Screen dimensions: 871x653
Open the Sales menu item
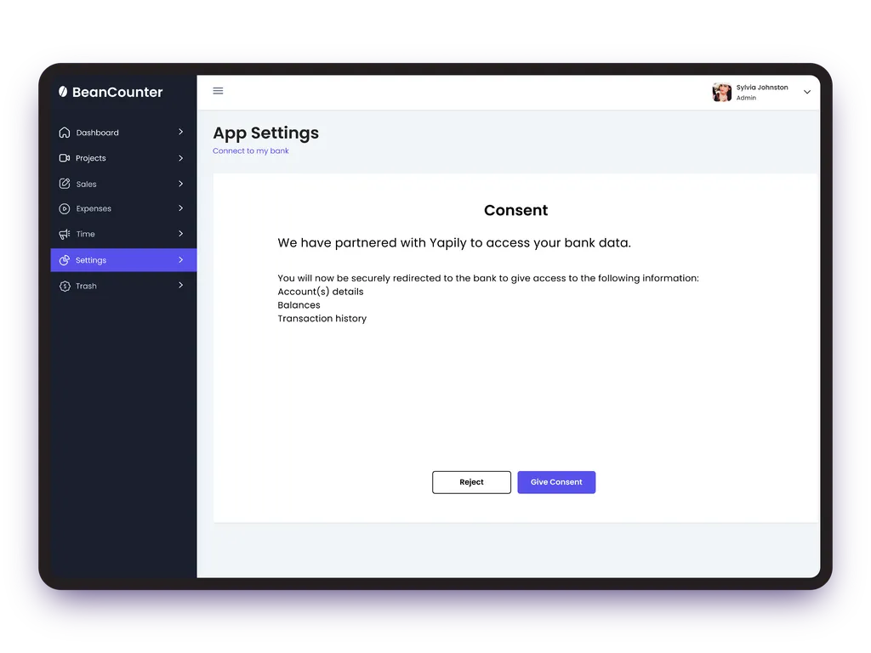pos(87,184)
